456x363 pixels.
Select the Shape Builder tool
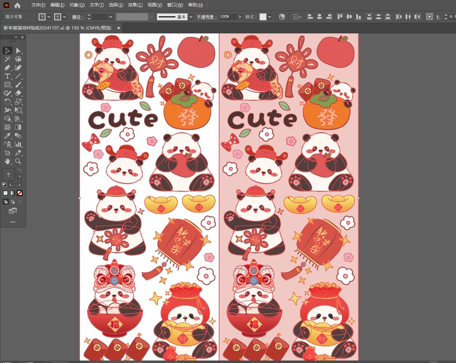click(x=7, y=119)
